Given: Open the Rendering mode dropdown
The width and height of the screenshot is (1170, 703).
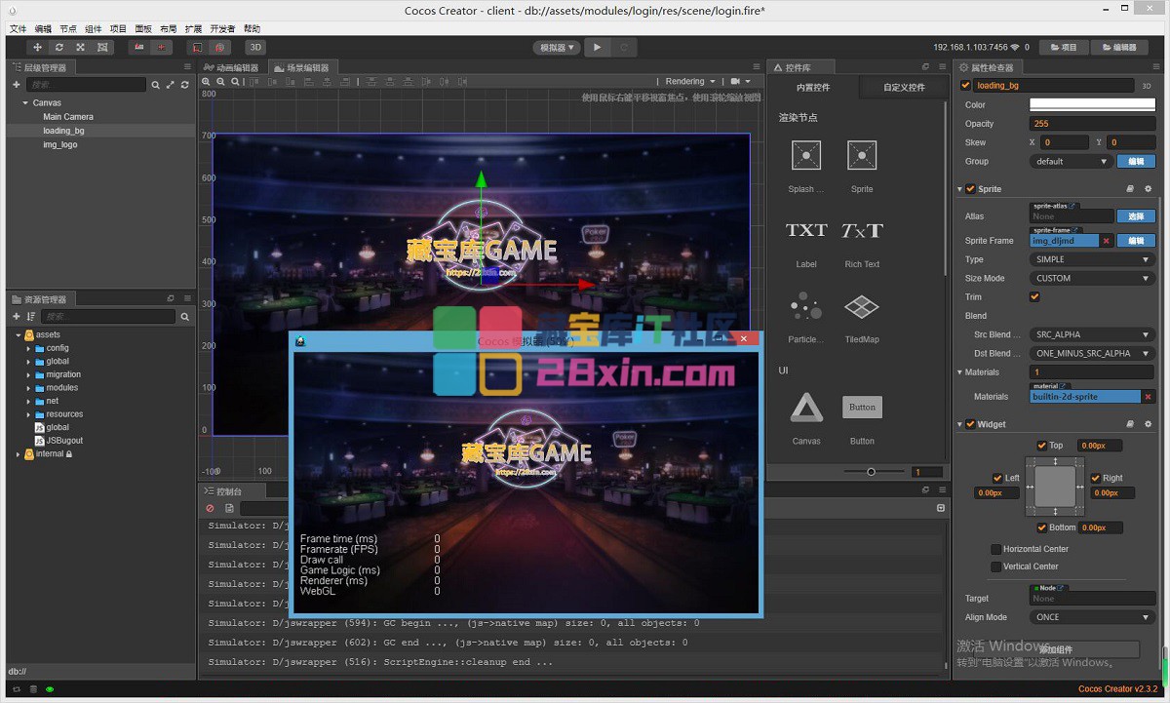Looking at the screenshot, I should click(x=690, y=82).
